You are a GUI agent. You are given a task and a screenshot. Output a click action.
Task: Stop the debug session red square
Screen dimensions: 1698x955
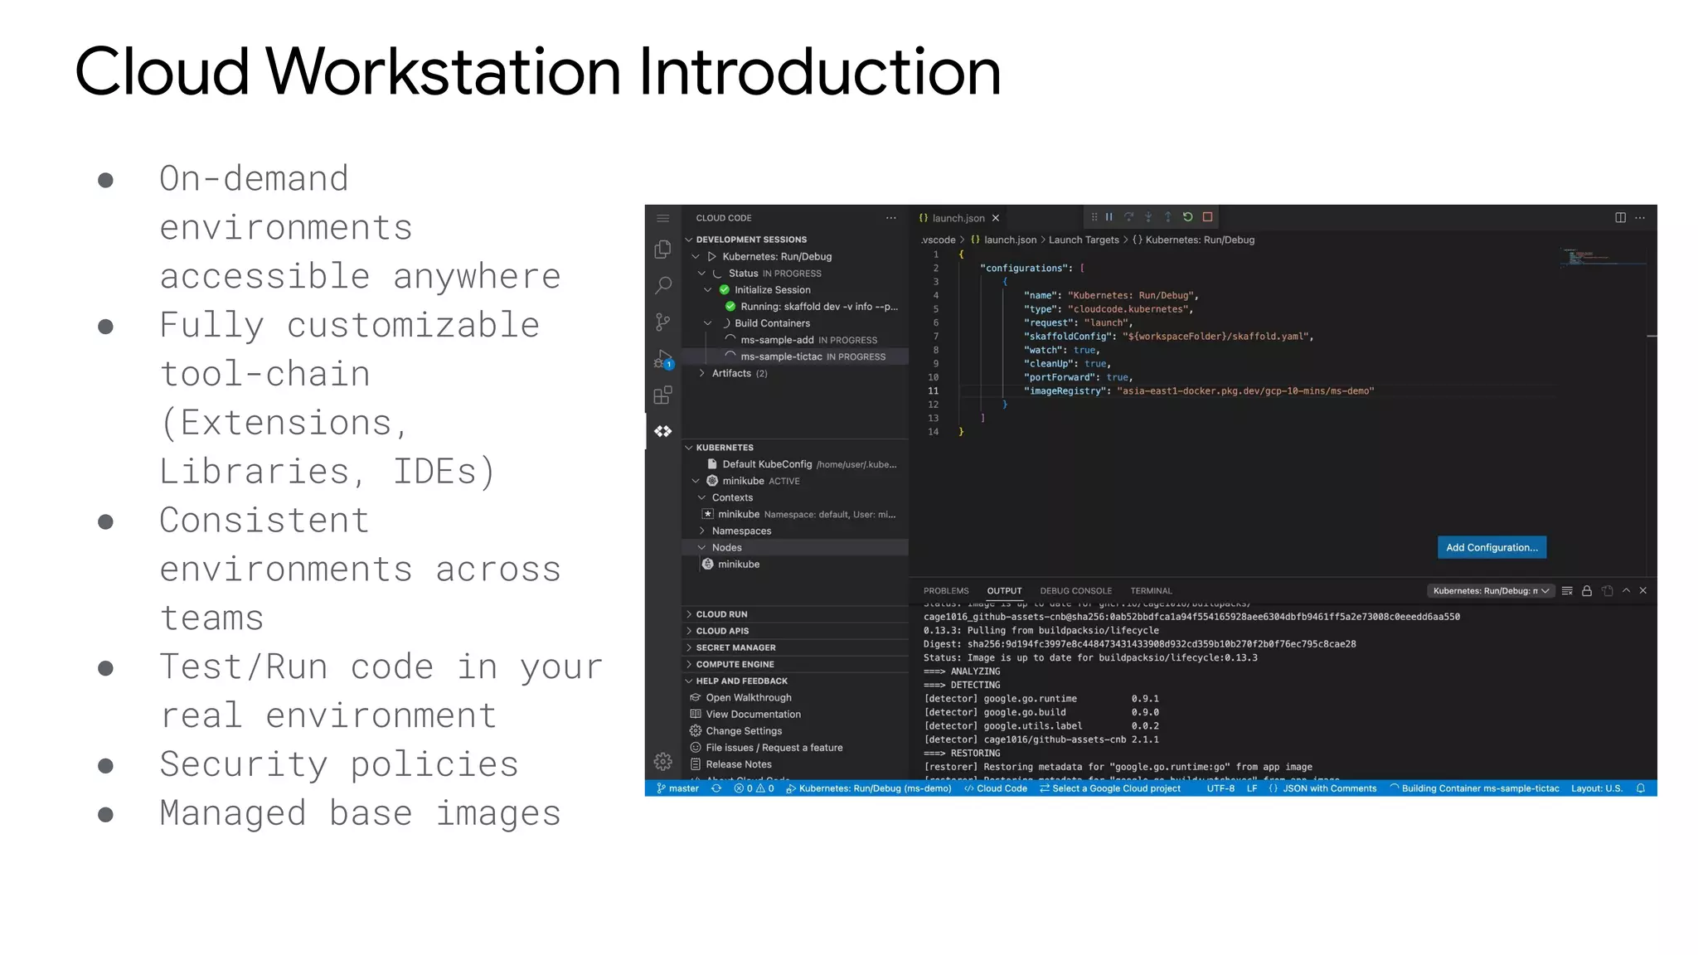pos(1207,217)
